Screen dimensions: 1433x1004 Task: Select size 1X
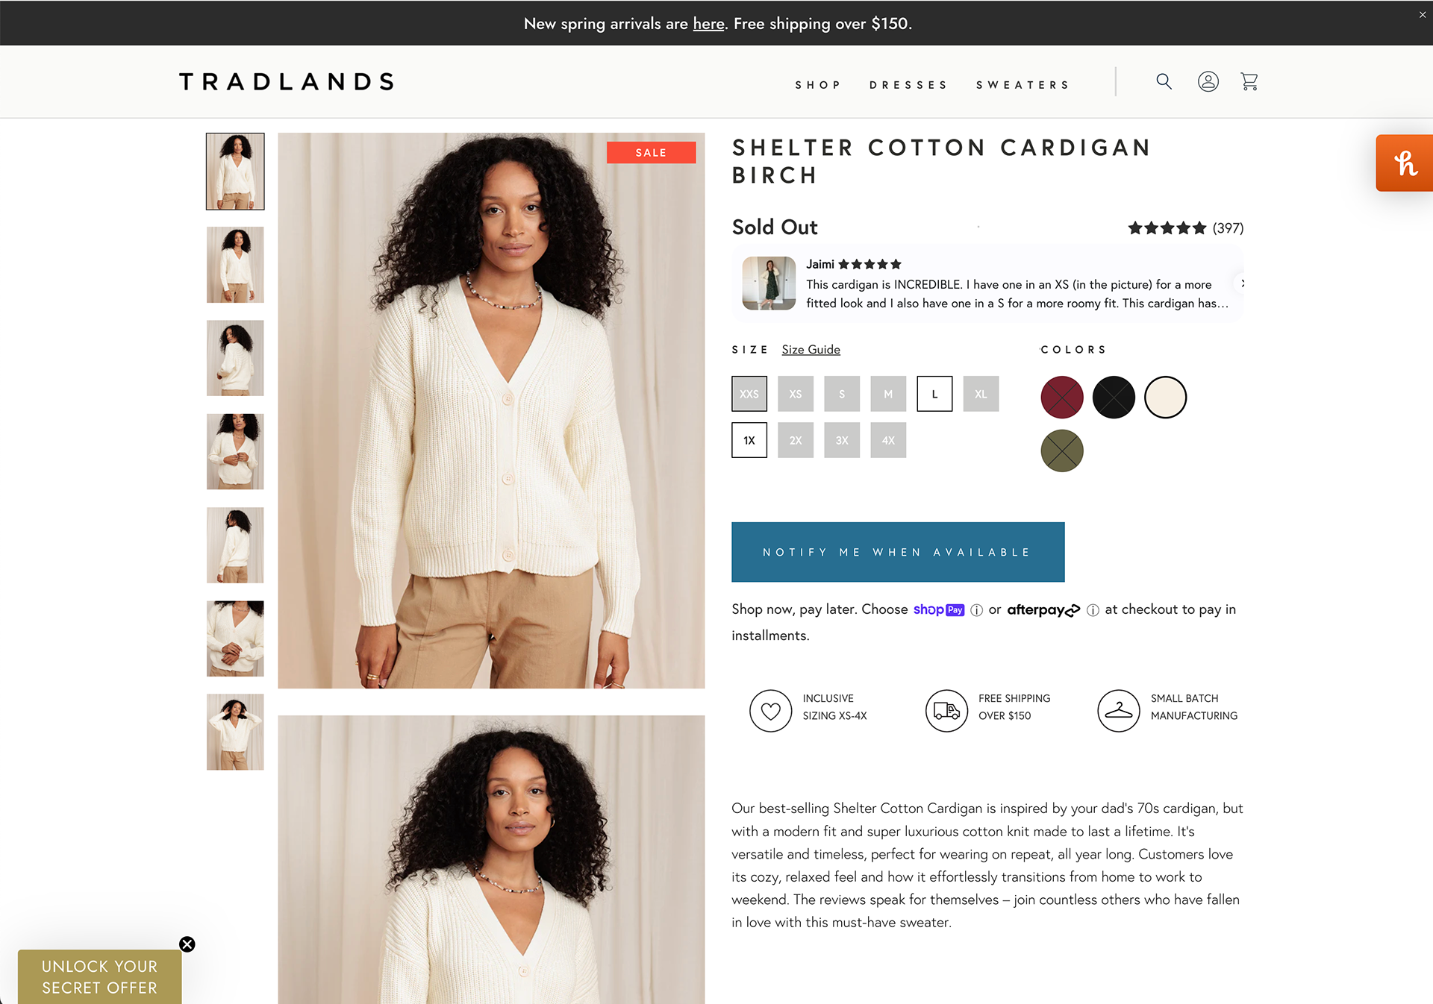[x=749, y=440]
